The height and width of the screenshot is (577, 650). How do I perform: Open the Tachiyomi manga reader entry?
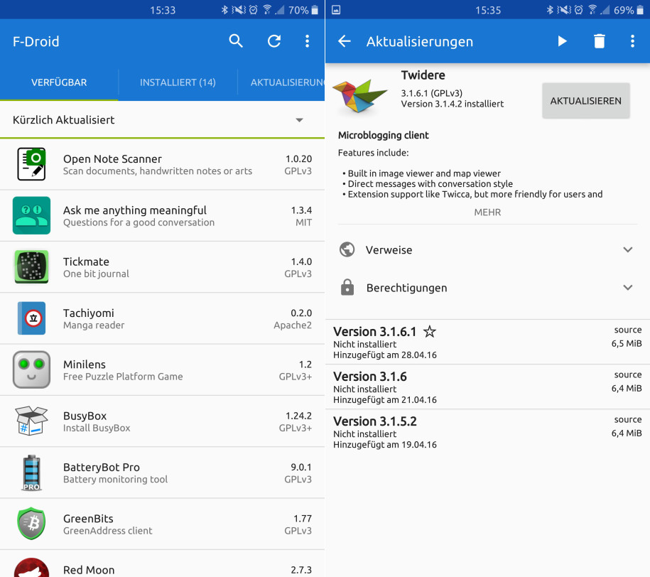click(x=163, y=318)
